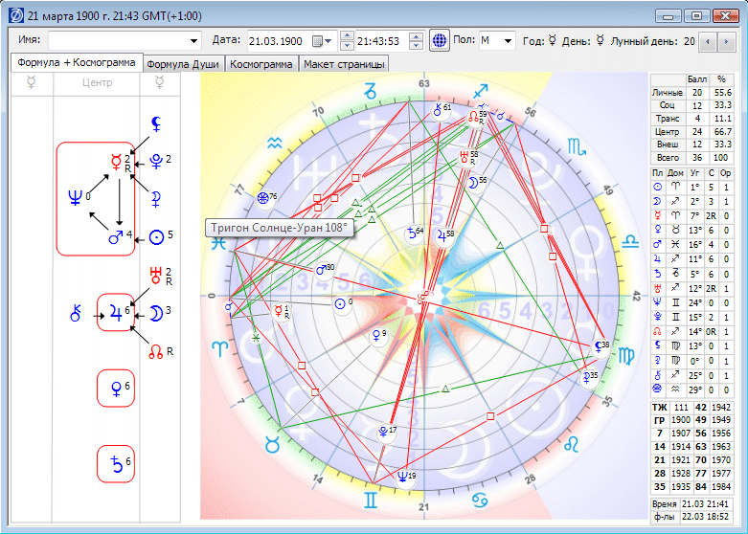Go to the next lunar day arrow

pos(726,42)
